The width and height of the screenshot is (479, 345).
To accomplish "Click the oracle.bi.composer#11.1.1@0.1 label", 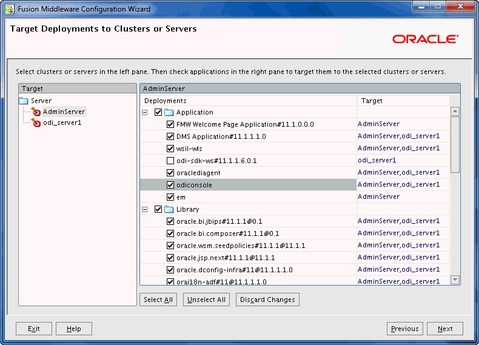I will (x=228, y=233).
